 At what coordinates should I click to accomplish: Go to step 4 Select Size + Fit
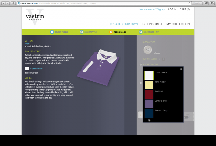click(149, 32)
